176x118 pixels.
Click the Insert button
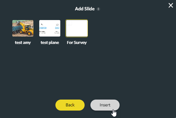(105, 105)
